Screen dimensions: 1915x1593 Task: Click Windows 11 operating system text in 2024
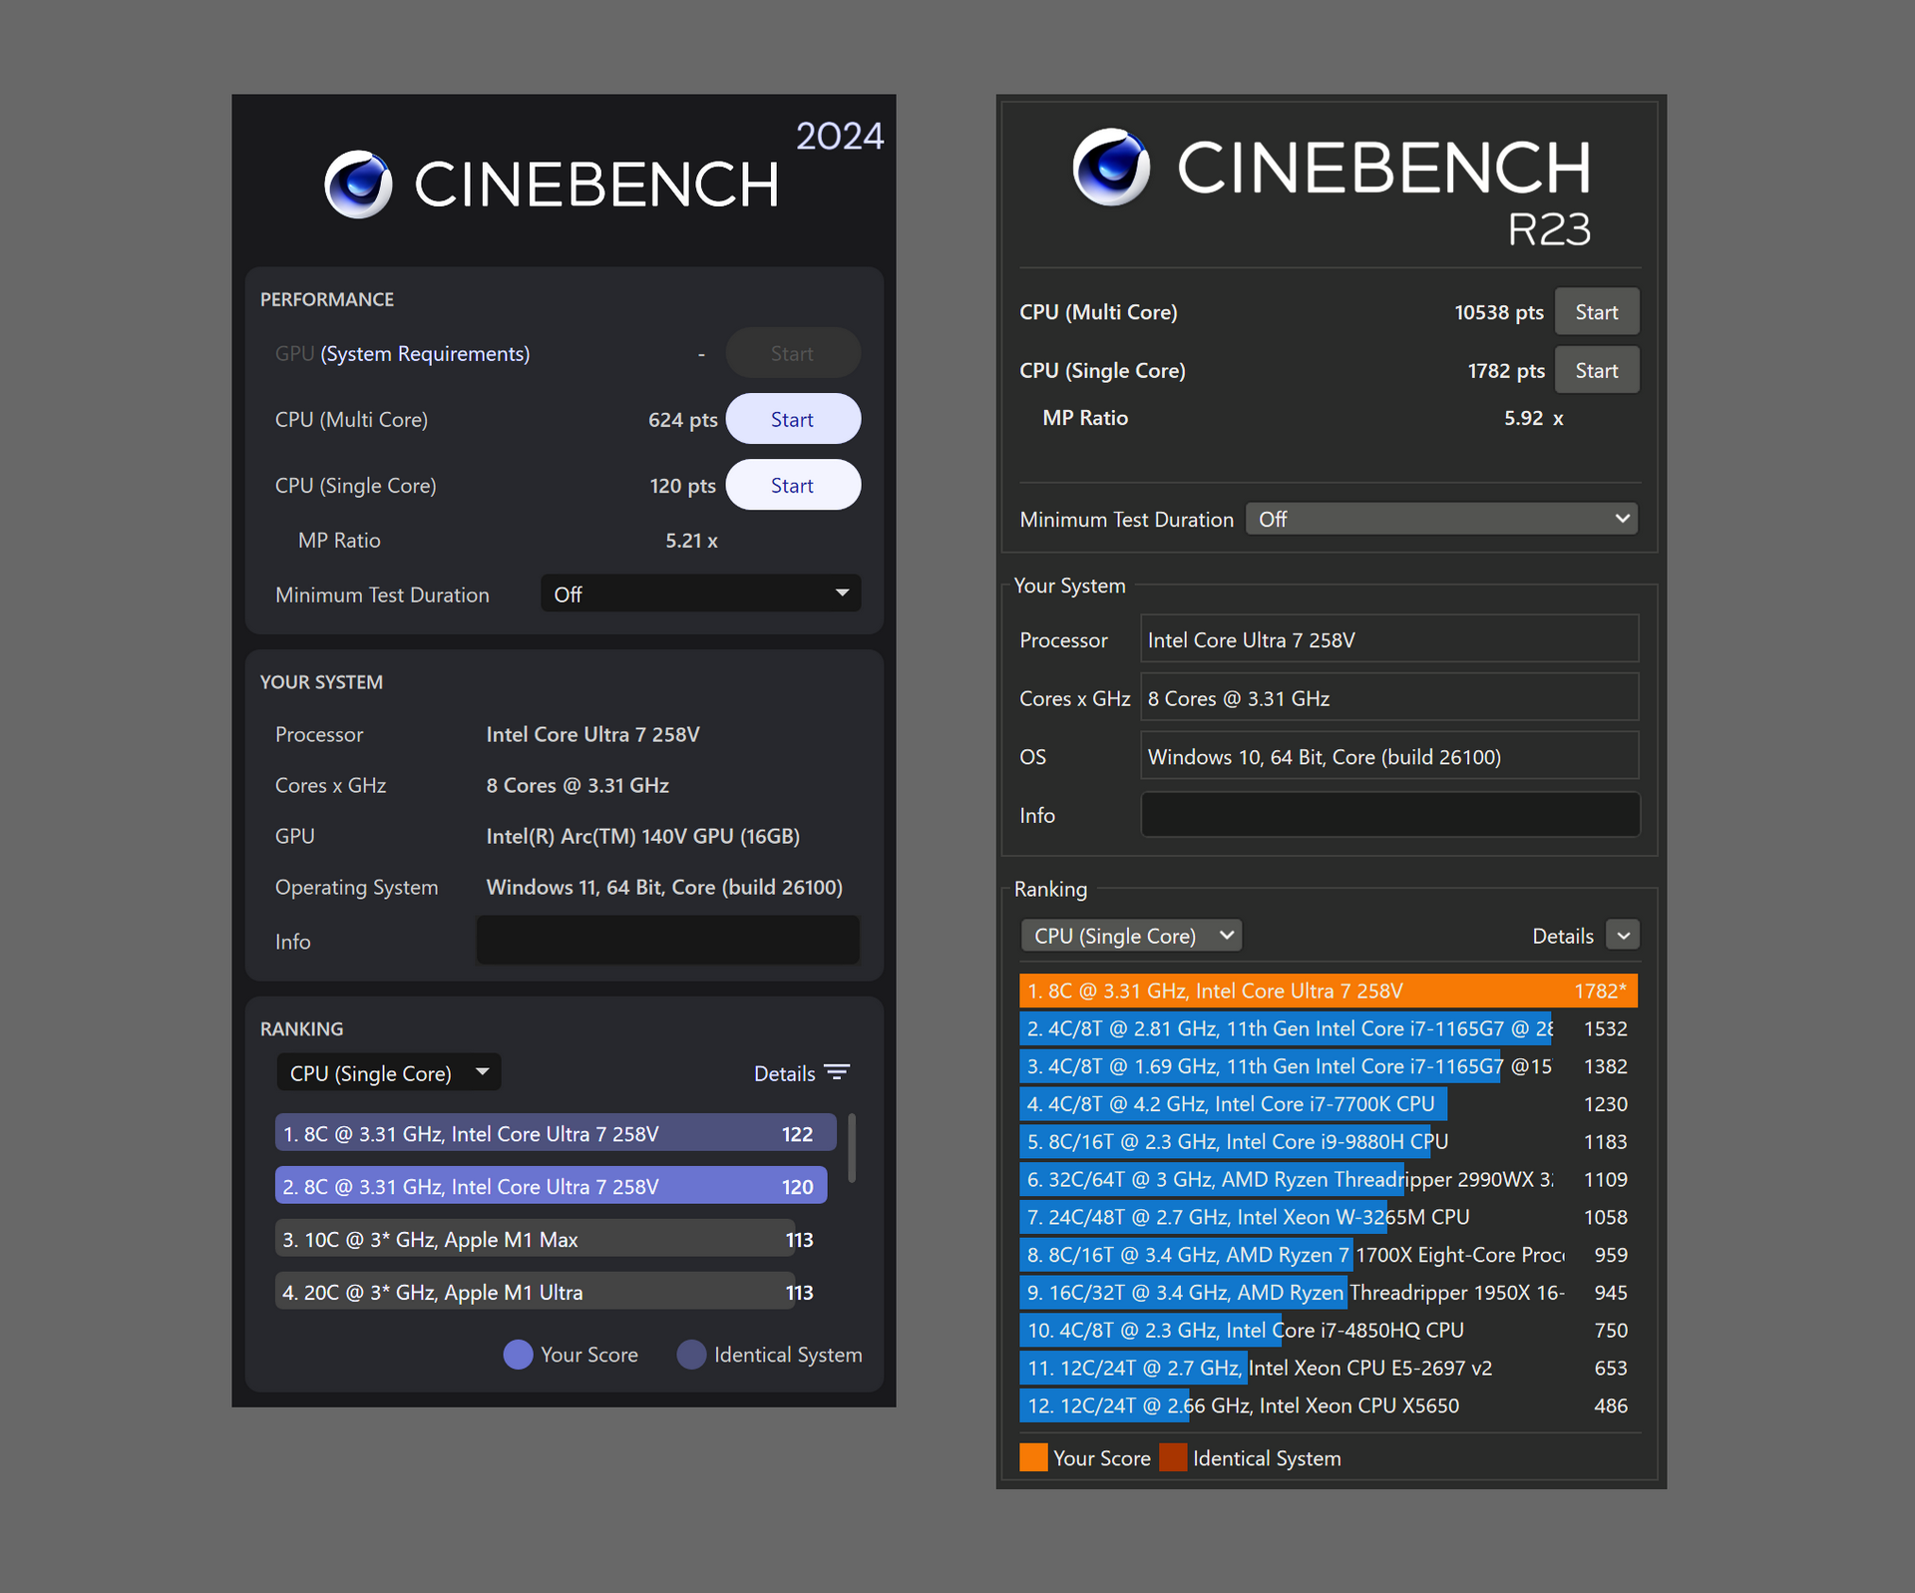point(664,887)
